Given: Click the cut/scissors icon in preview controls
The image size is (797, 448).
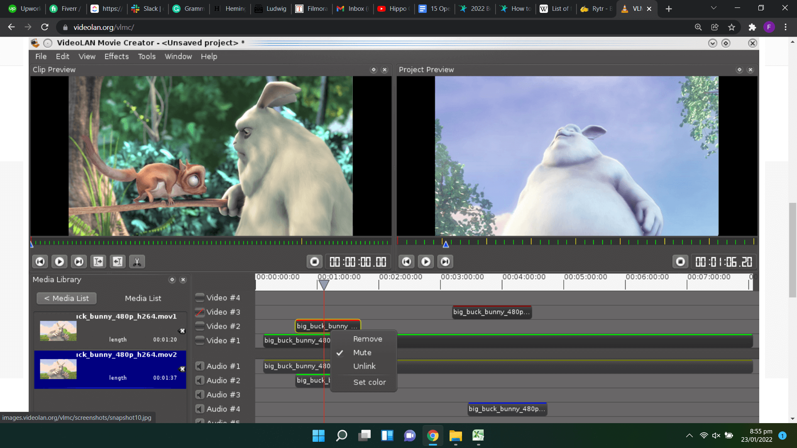Looking at the screenshot, I should click(x=137, y=261).
